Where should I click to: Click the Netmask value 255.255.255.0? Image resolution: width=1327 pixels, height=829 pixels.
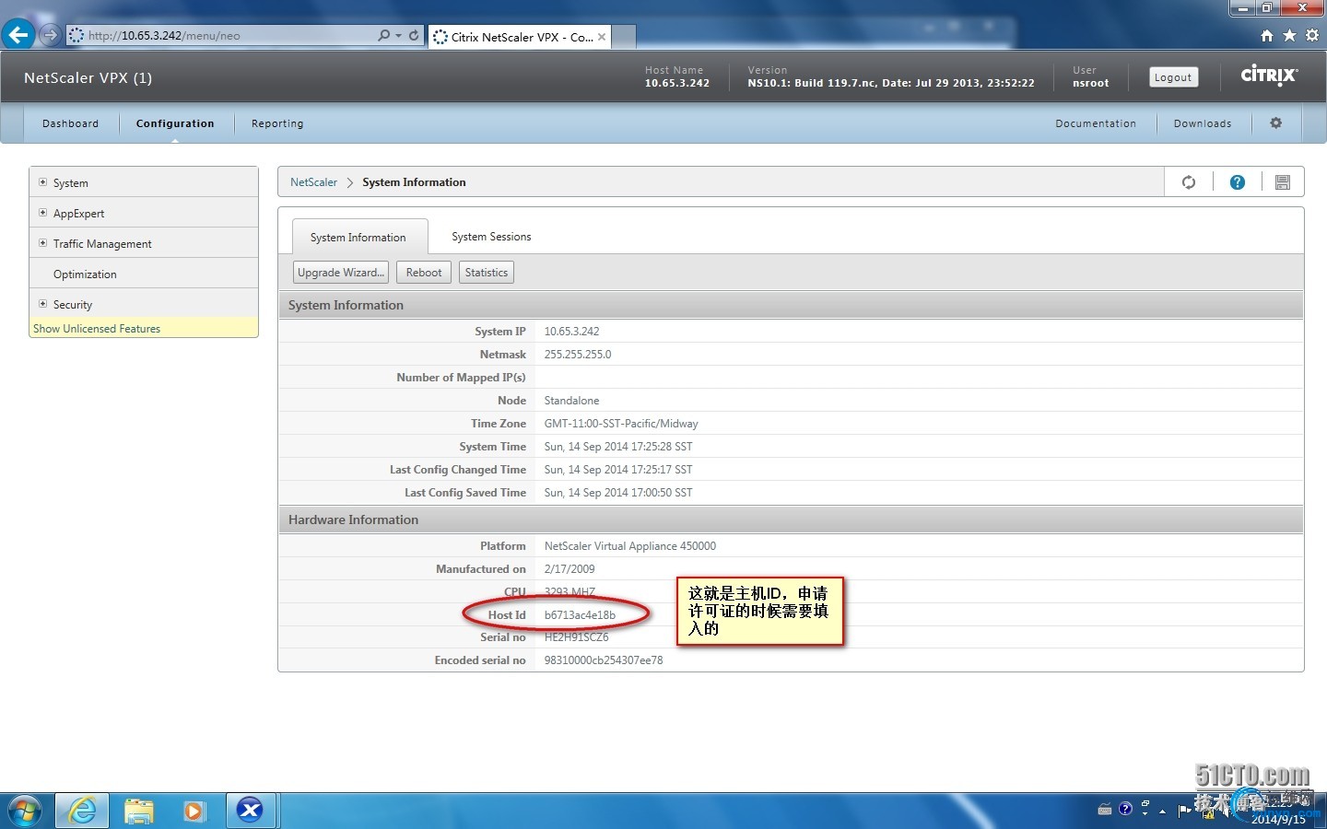pyautogui.click(x=578, y=355)
